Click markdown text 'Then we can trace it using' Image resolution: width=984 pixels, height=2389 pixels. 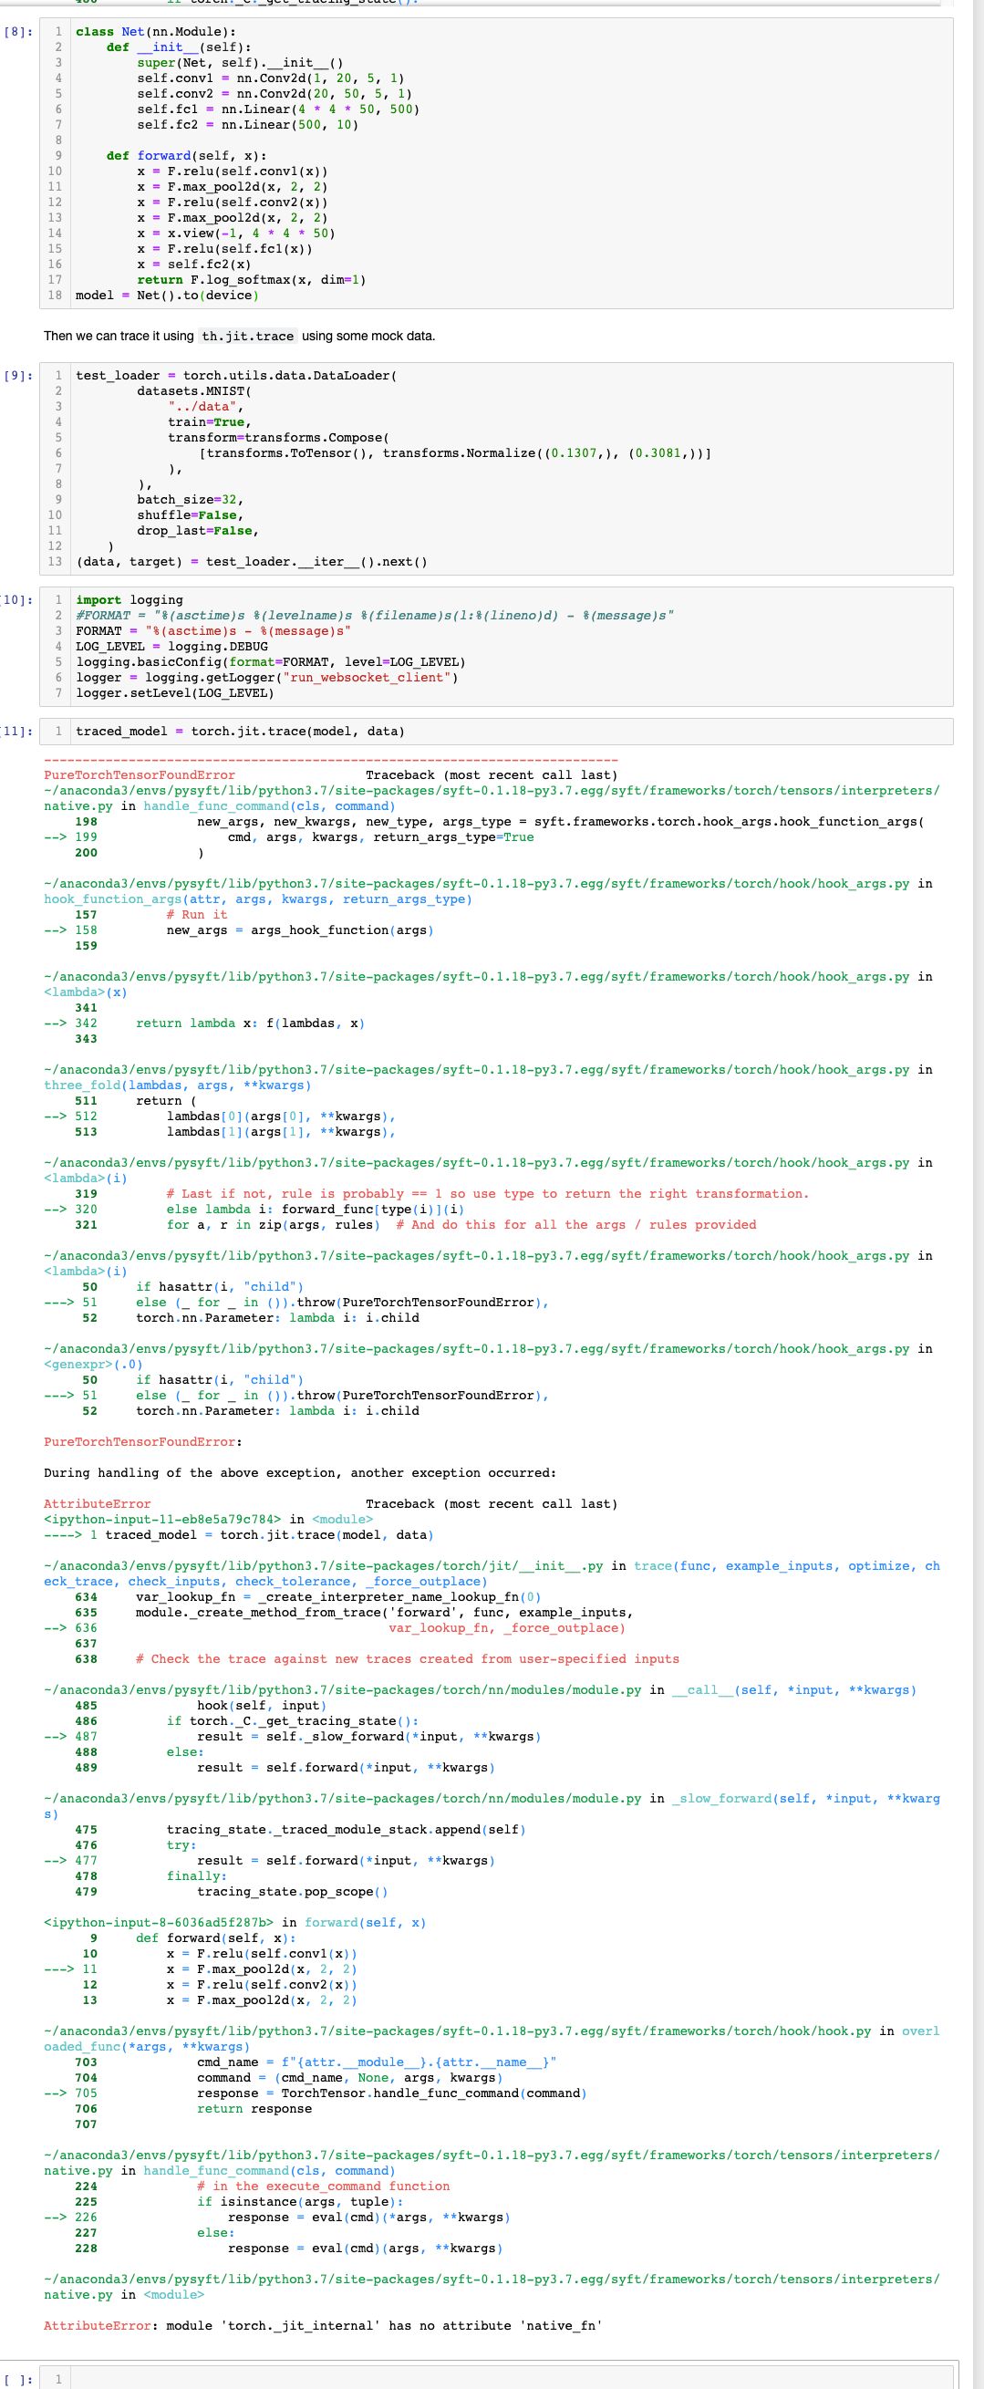[x=119, y=336]
